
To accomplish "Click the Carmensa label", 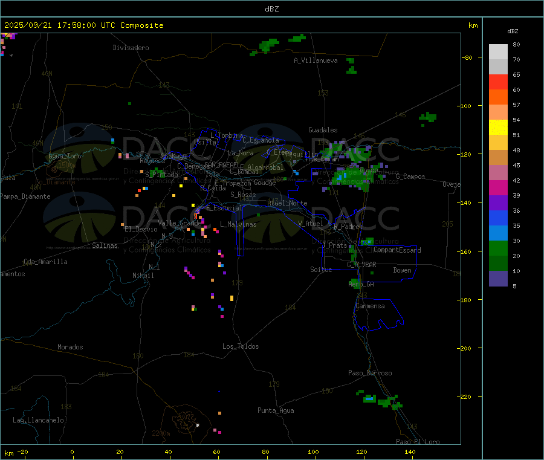I will [x=370, y=306].
